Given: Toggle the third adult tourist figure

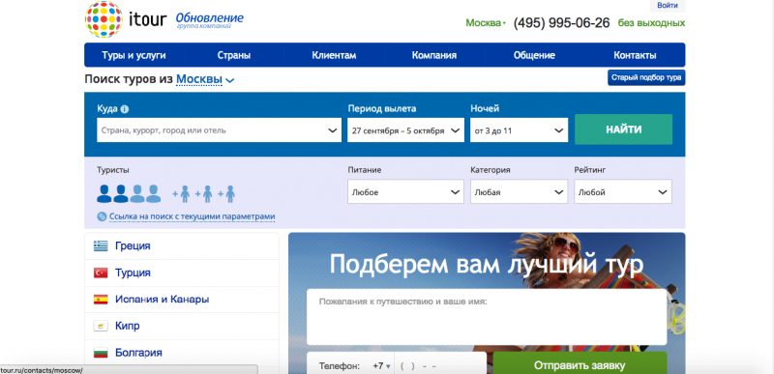Looking at the screenshot, I should pyautogui.click(x=137, y=193).
